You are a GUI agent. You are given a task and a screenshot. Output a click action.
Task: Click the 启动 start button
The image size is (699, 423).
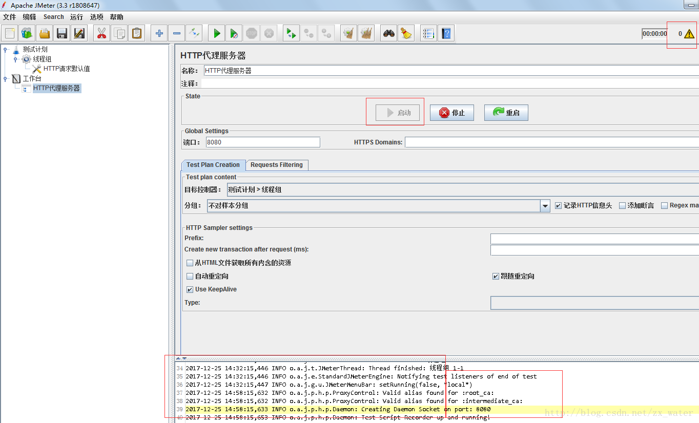tap(398, 113)
